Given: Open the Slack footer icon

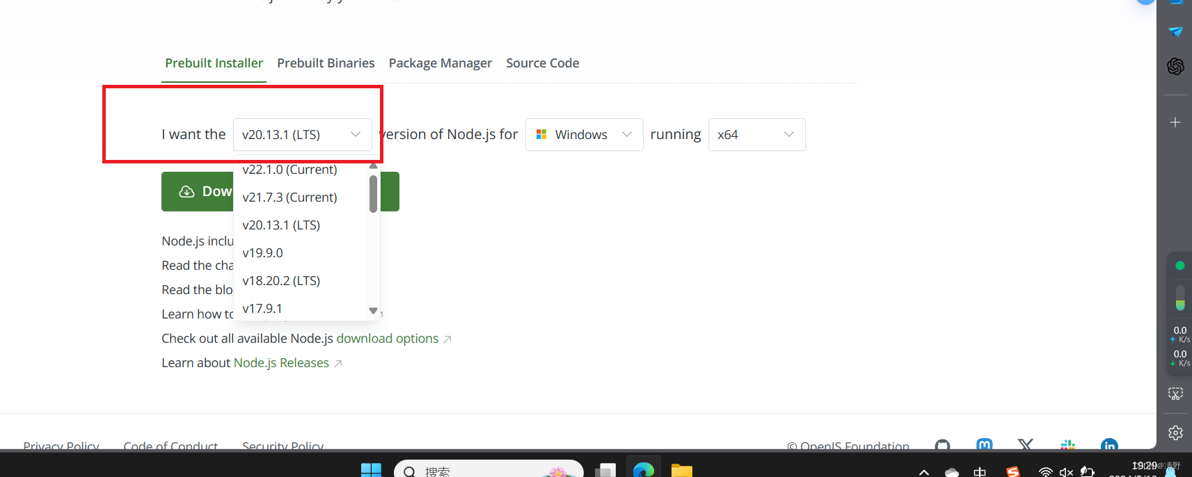Looking at the screenshot, I should (1067, 444).
